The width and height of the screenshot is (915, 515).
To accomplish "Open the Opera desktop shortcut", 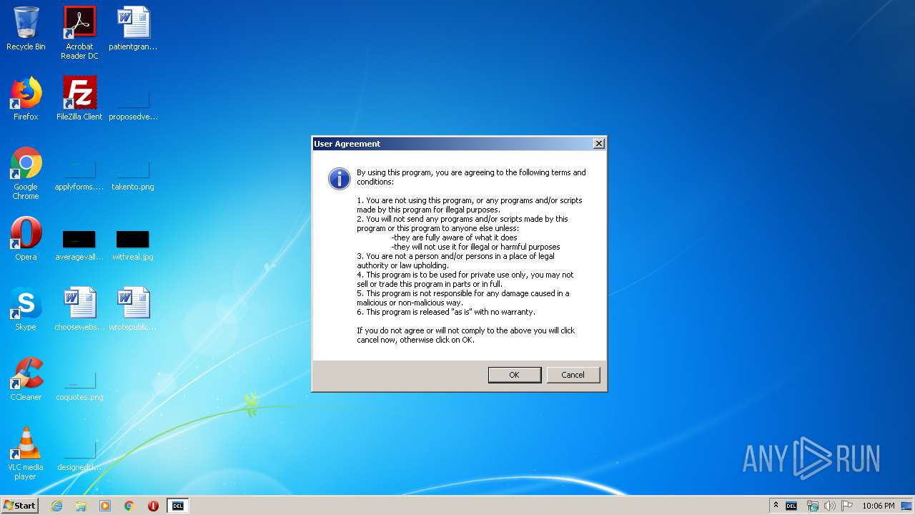I will point(26,239).
